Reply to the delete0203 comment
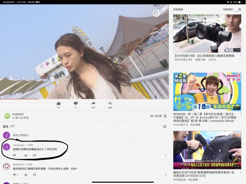Screen dimensions: 246x184 (x=35, y=175)
